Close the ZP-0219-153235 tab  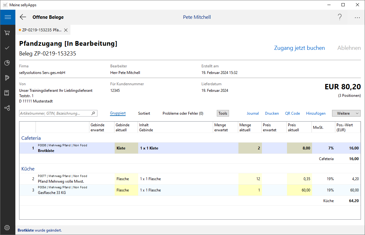click(66, 30)
